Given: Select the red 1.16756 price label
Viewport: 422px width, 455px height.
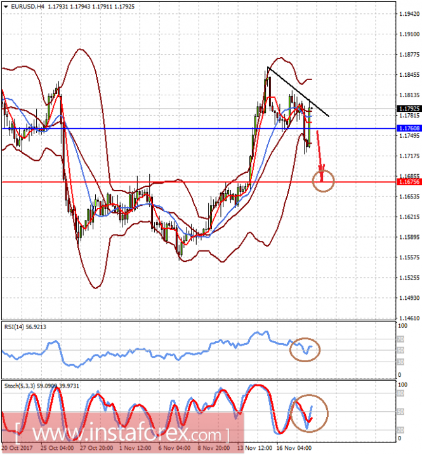Looking at the screenshot, I should point(409,182).
